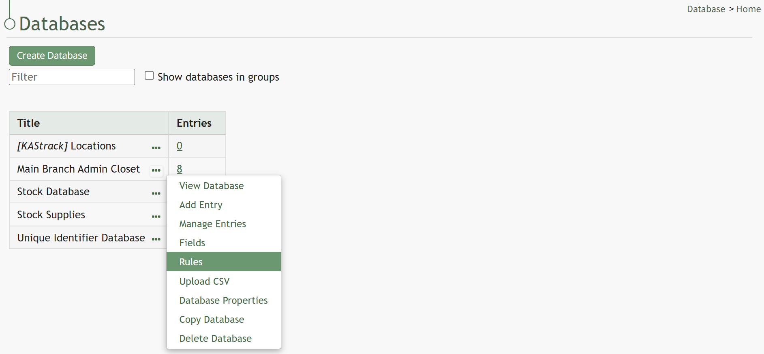
Task: Open actions menu for Stock Supplies
Action: [x=156, y=216]
